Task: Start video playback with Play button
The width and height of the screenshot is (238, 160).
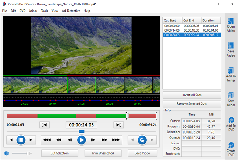Action: [x=82, y=140]
